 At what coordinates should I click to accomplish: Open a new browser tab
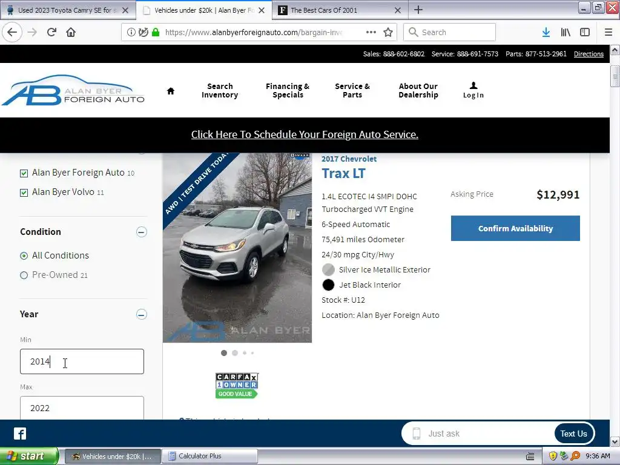(x=418, y=10)
